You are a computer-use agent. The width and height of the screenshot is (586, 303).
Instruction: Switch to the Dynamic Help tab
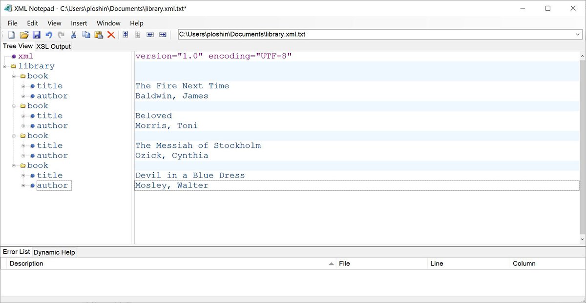54,252
